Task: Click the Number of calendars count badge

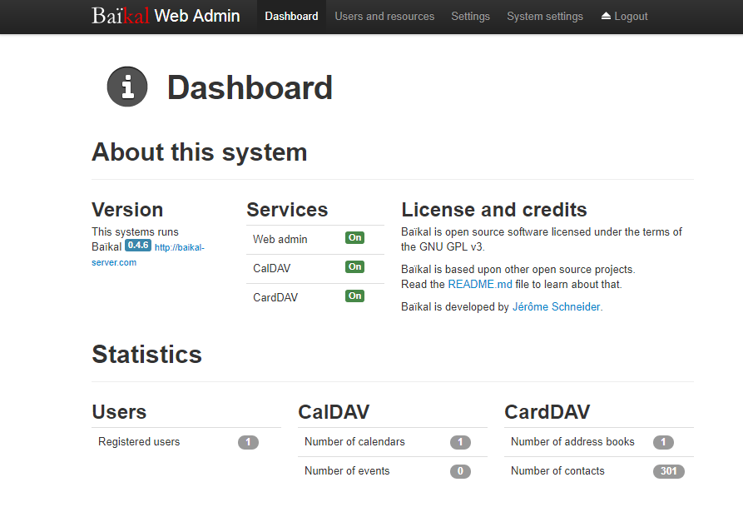Action: (x=460, y=442)
